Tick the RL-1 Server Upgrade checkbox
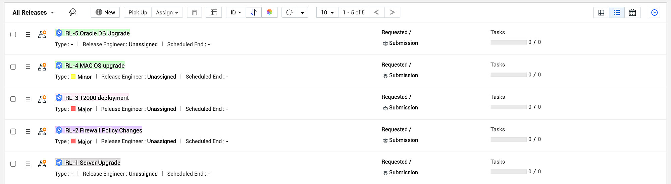The image size is (671, 184). 13,164
